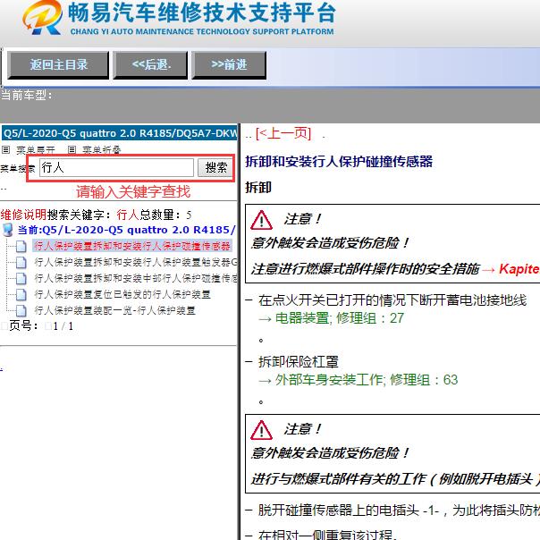Click the page number text 1 / 1
The height and width of the screenshot is (540, 540).
(63, 325)
